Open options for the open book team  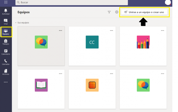(x=61, y=74)
